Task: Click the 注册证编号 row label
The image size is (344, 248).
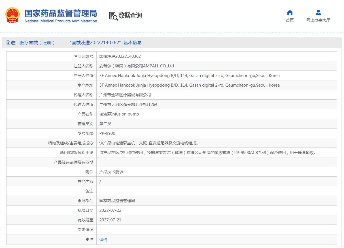Action: click(x=83, y=56)
